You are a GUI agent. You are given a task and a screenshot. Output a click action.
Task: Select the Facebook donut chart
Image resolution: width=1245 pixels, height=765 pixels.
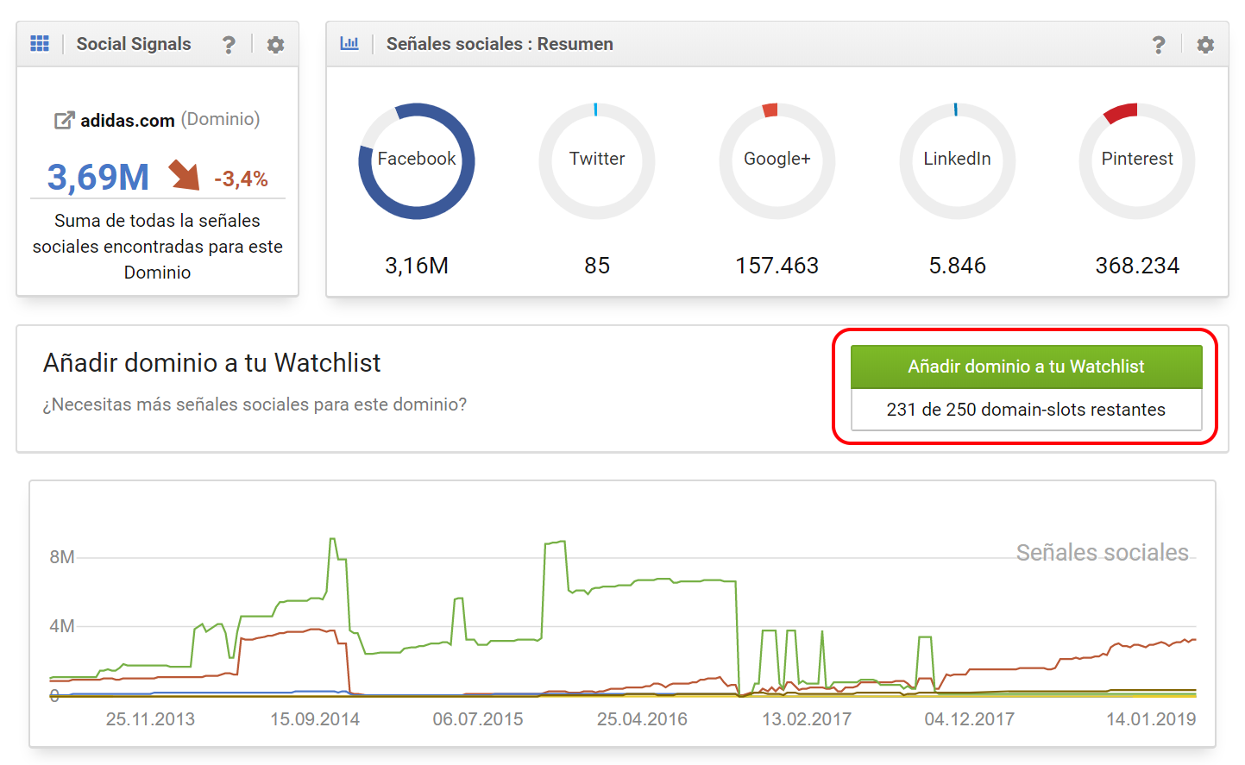[x=417, y=160]
